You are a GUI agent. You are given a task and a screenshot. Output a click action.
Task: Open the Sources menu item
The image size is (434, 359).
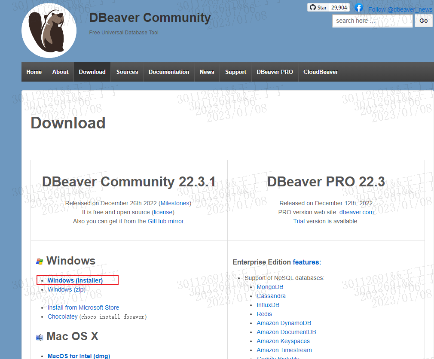127,72
